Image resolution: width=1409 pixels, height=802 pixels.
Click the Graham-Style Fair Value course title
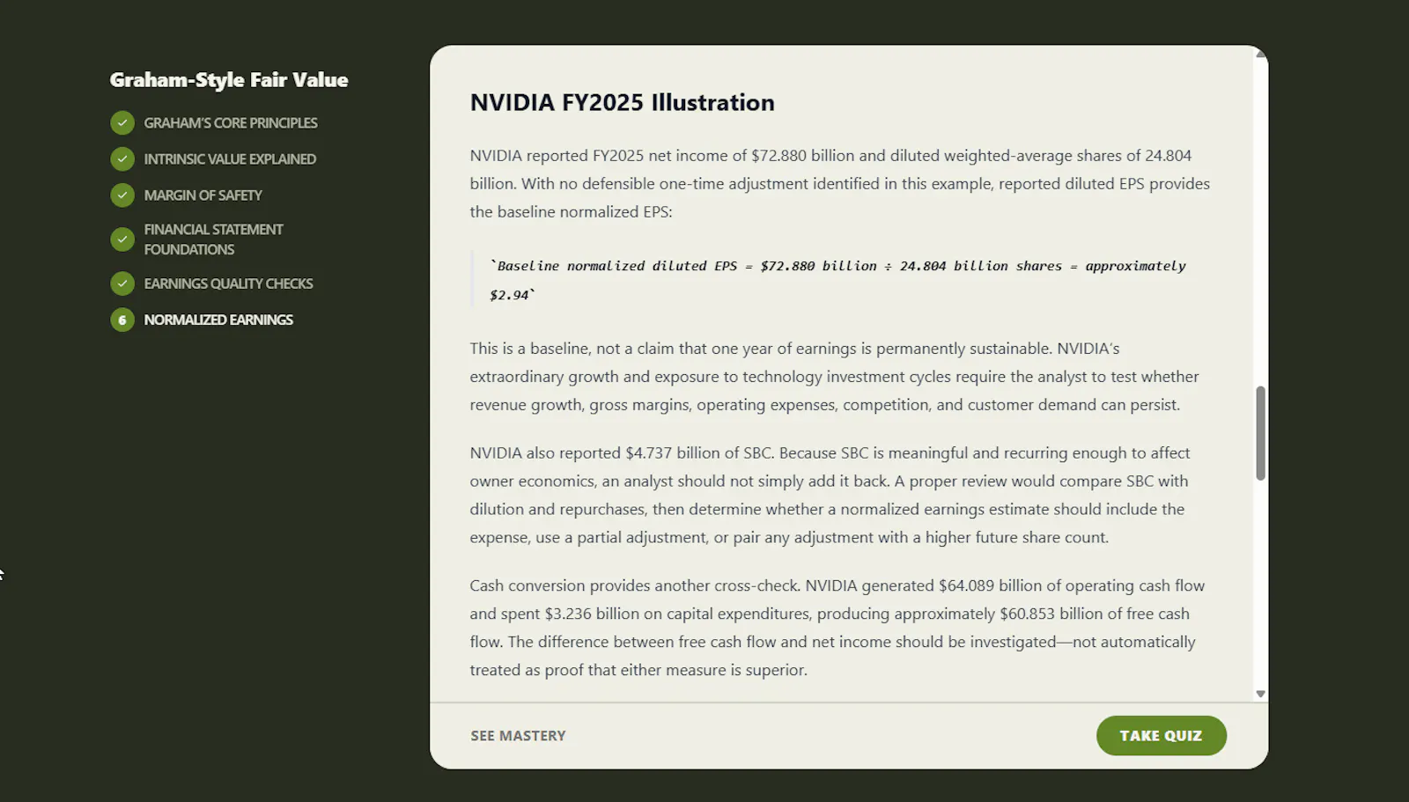point(229,80)
